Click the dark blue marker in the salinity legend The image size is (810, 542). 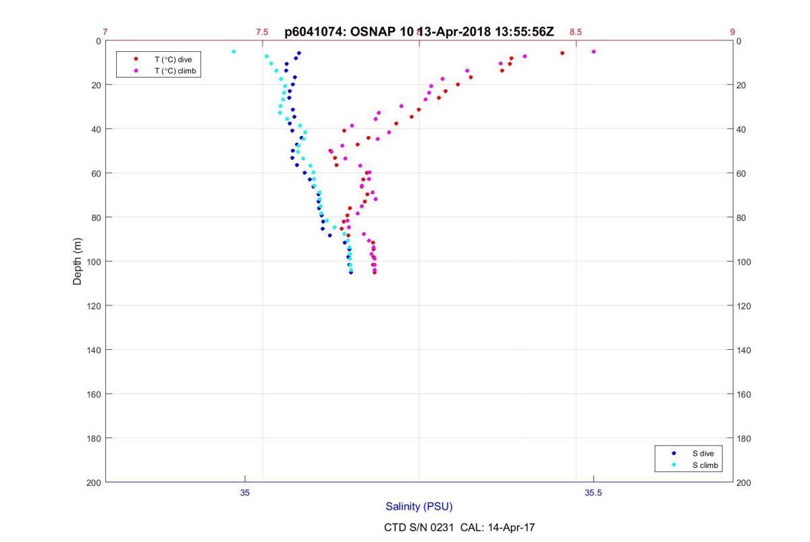tap(674, 454)
